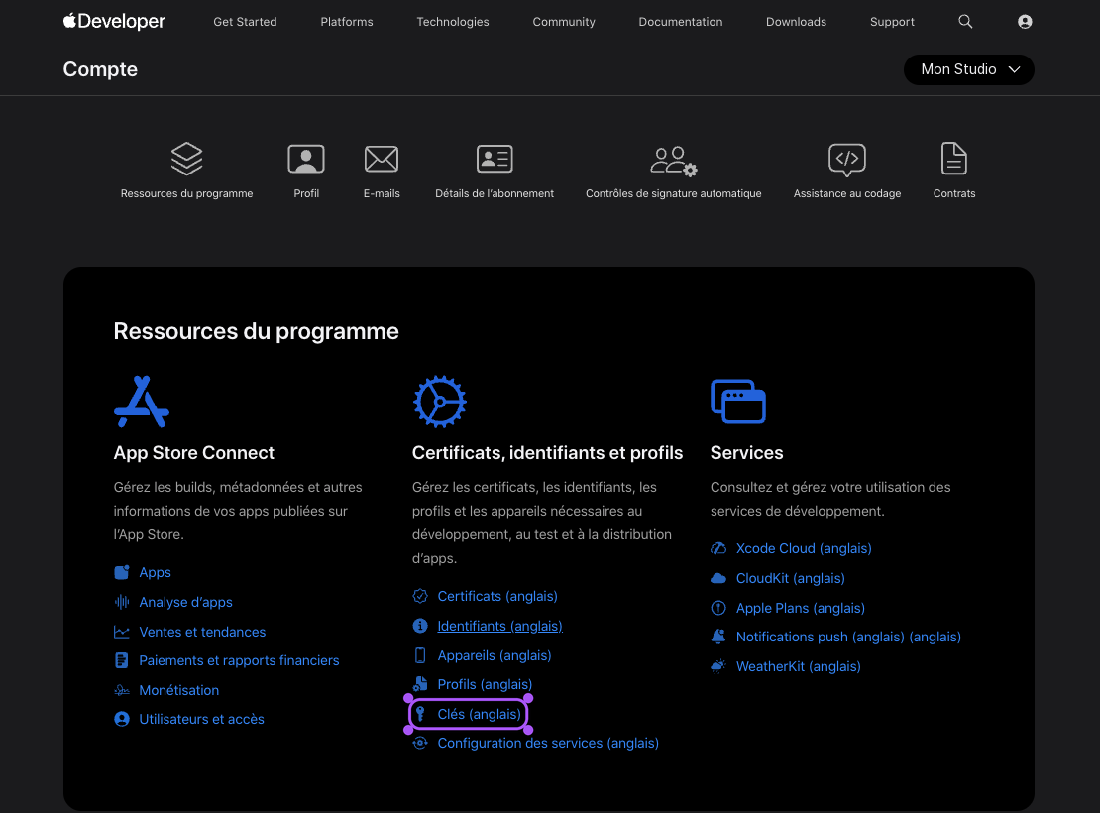Click the App Store Connect logo icon
Viewport: 1100px width, 813px height.
[142, 402]
